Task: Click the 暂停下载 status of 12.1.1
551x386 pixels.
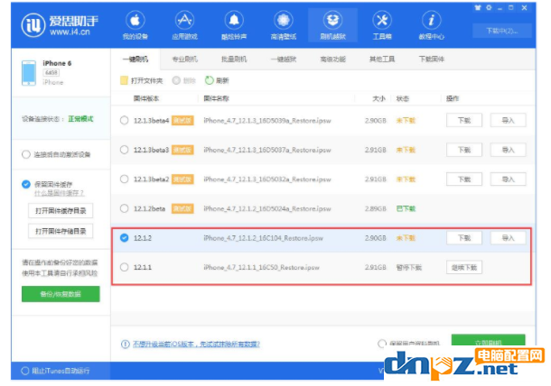Action: (x=409, y=267)
